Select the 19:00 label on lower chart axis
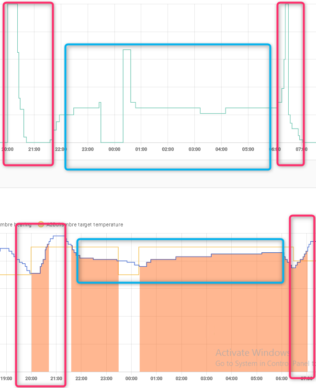The image size is (316, 388). pyautogui.click(x=7, y=378)
